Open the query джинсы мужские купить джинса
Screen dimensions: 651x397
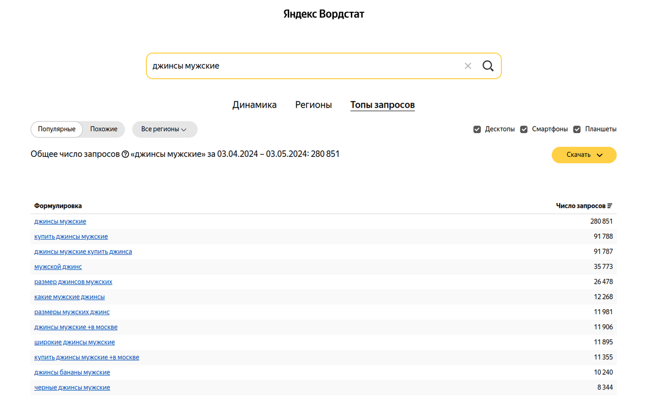click(x=83, y=252)
